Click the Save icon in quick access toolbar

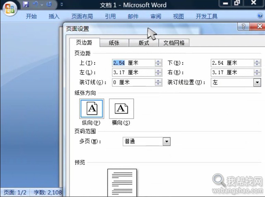click(x=26, y=4)
